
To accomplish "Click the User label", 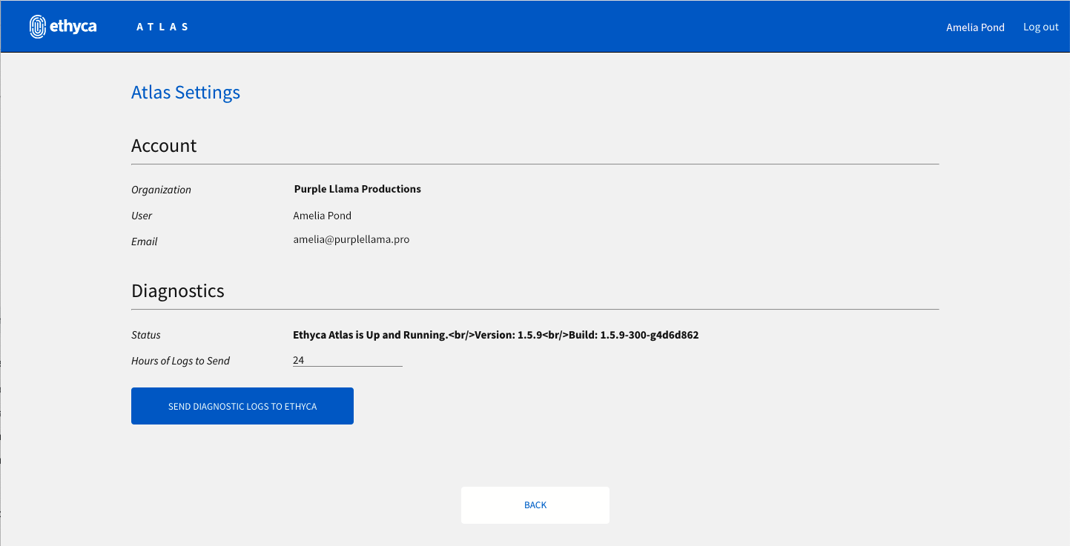I will click(142, 216).
